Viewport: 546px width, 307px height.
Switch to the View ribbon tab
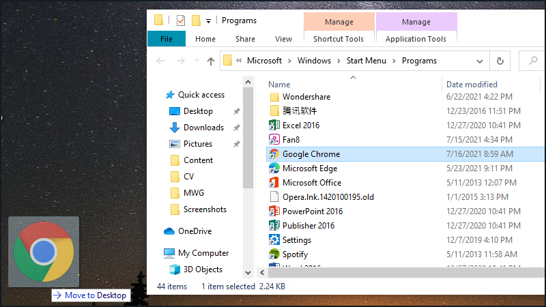pyautogui.click(x=283, y=39)
